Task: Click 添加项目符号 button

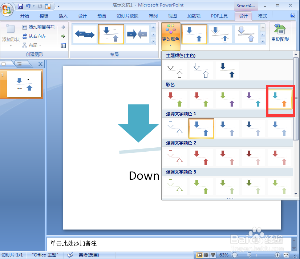Action: (x=39, y=27)
